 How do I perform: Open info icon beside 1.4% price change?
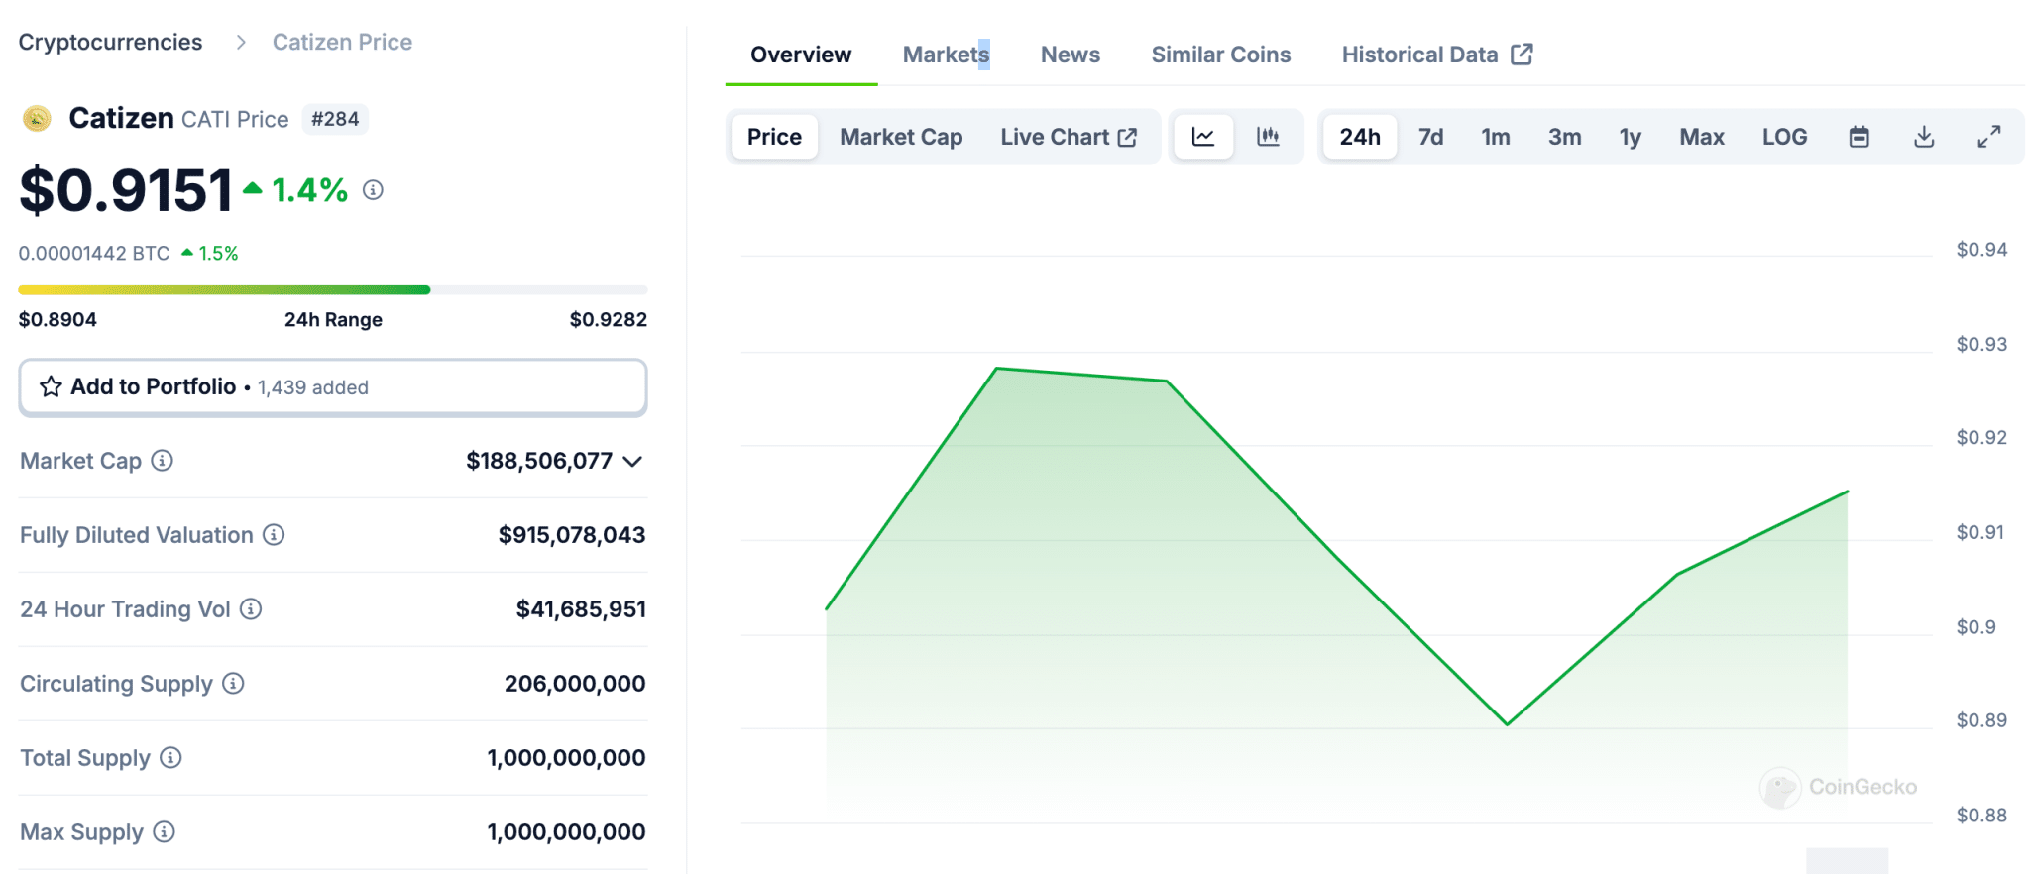coord(373,189)
